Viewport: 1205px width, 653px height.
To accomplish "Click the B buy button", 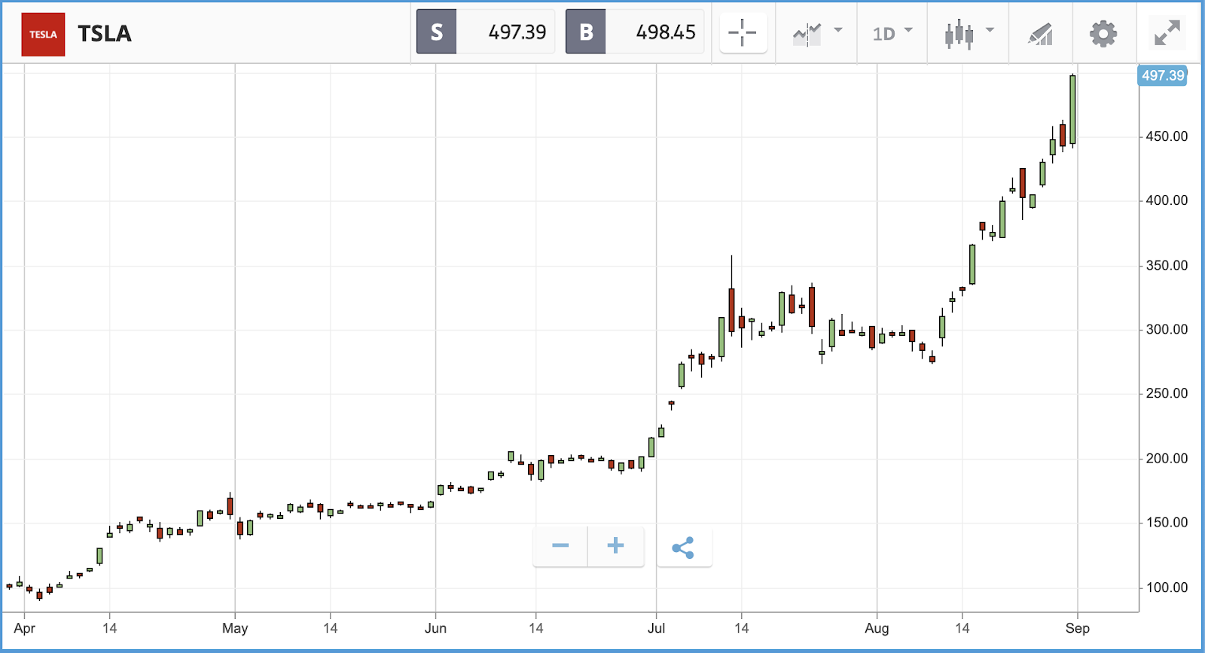I will 586,32.
